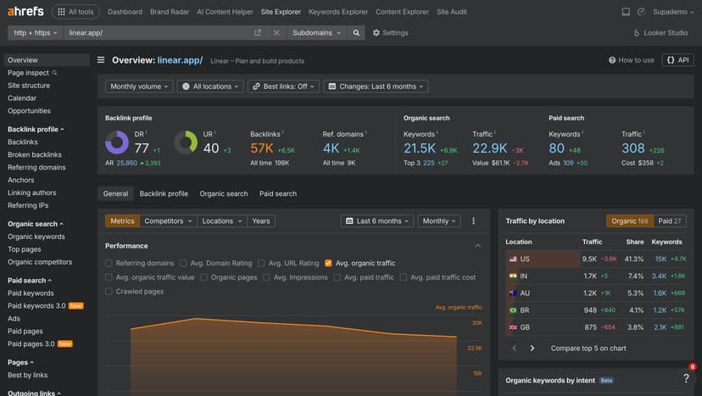
Task: Enable Referring domains checkbox
Action: click(x=109, y=263)
